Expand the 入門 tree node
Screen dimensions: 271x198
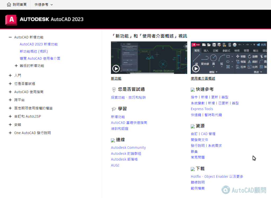10,76
